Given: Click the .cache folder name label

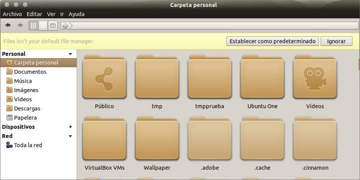Looking at the screenshot, I should pos(262,168).
